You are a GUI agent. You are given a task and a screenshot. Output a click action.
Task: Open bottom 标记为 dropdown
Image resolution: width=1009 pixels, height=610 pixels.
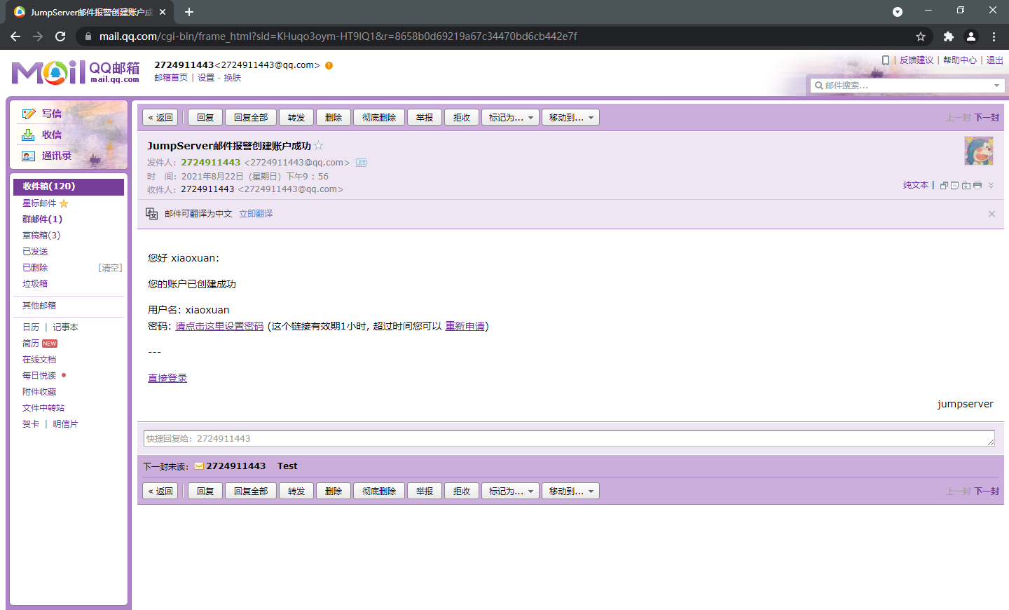510,492
